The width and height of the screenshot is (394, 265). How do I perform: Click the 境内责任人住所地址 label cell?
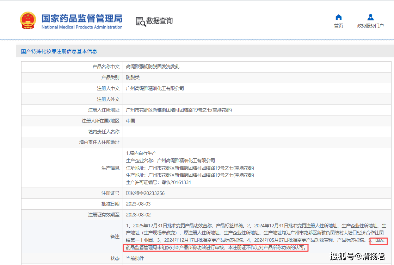click(x=72, y=142)
